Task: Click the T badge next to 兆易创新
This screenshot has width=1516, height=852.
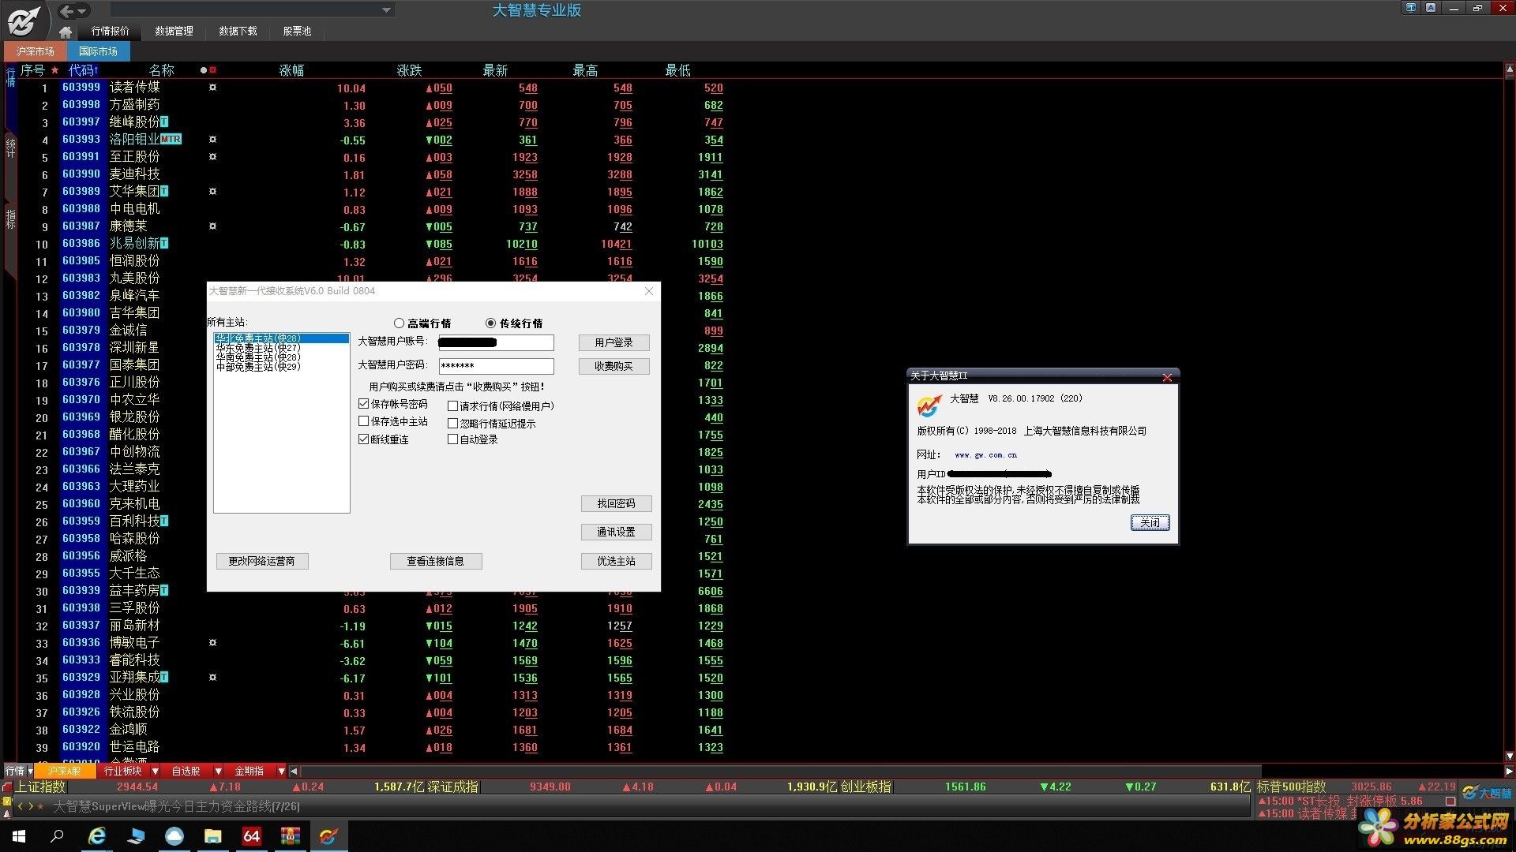Action: tap(164, 244)
